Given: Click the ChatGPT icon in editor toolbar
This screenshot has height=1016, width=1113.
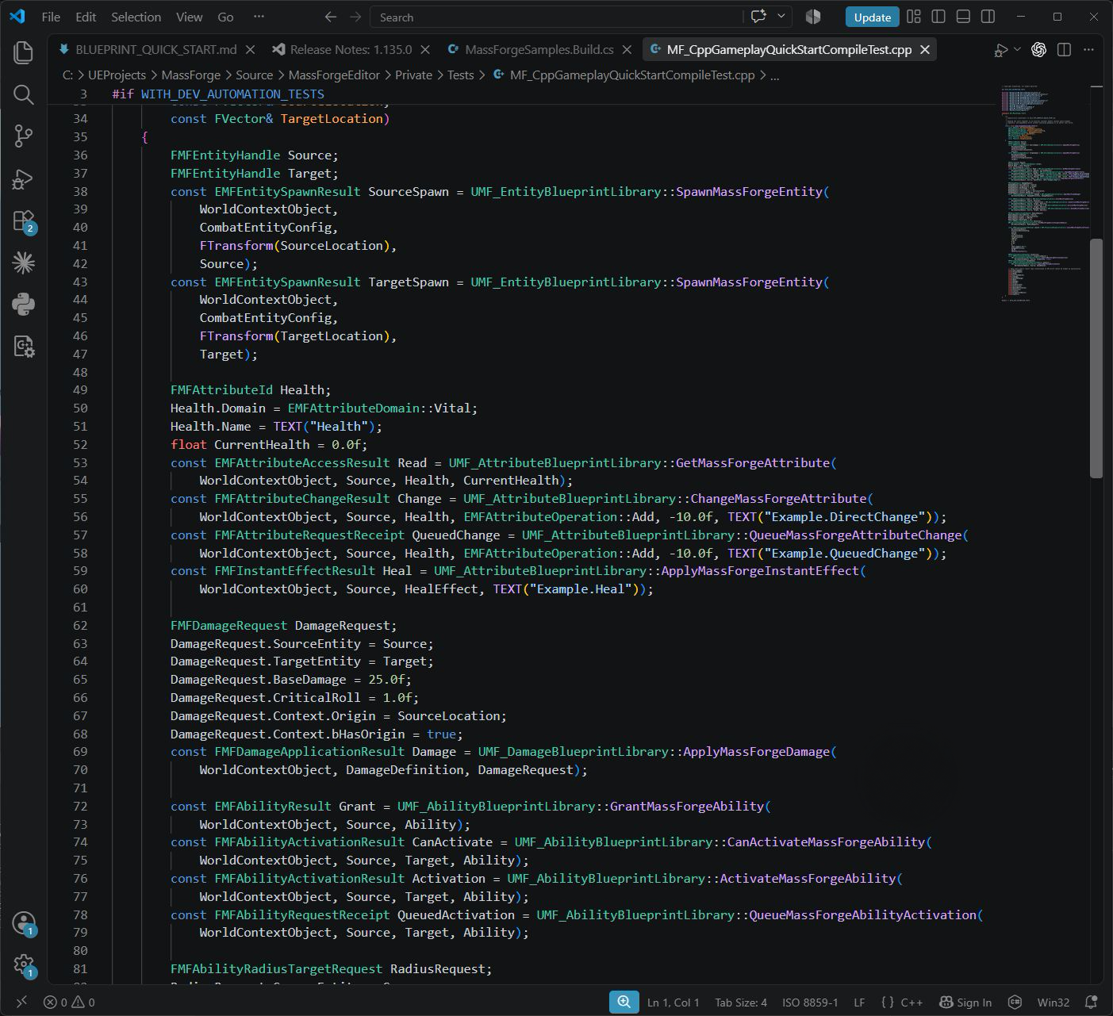Looking at the screenshot, I should pos(1038,49).
